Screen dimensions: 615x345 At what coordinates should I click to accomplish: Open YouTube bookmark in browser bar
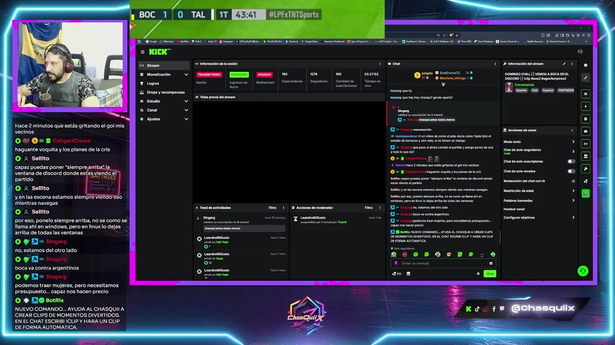point(183,42)
